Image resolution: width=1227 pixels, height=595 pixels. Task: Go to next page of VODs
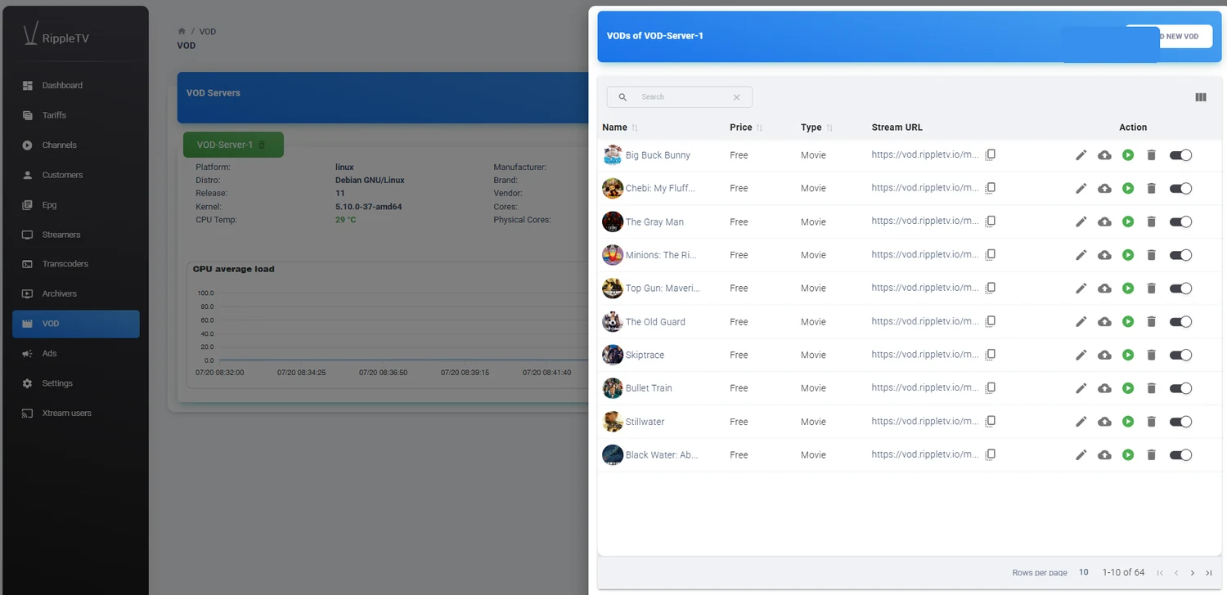[1193, 573]
